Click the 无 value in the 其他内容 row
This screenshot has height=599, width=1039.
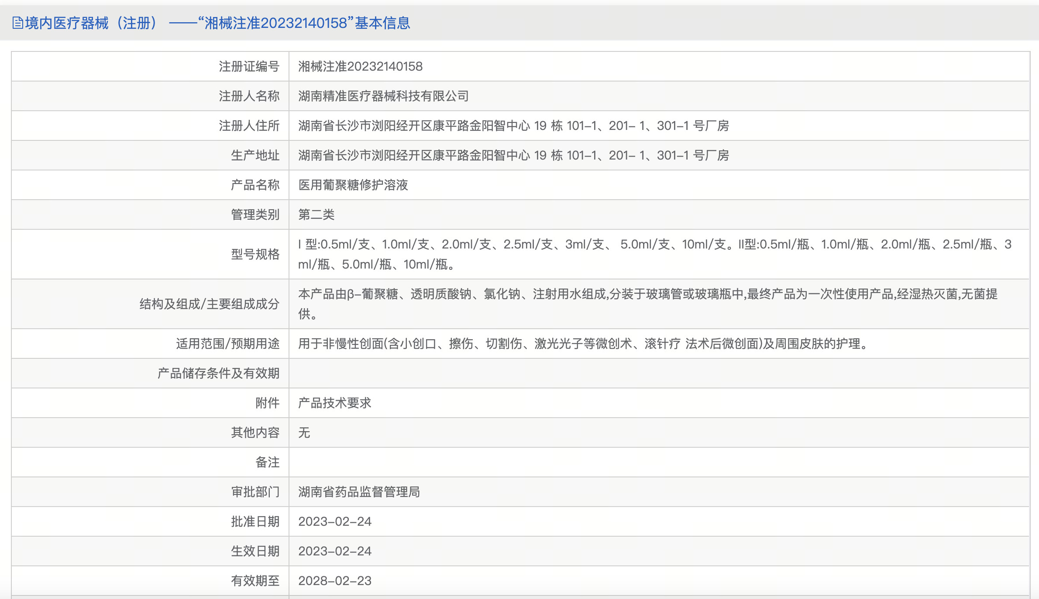[304, 432]
